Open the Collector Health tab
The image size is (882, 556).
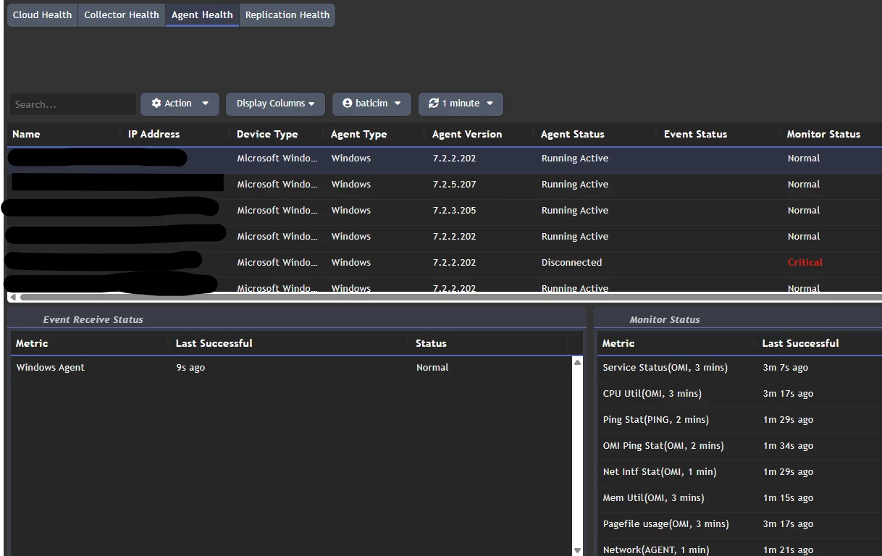[x=122, y=15]
